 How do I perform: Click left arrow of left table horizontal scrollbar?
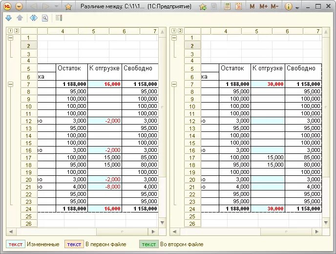pyautogui.click(x=11, y=232)
